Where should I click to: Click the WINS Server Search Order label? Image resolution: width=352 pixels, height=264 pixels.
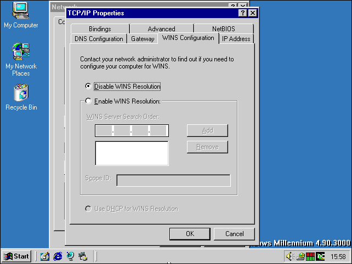[123, 117]
